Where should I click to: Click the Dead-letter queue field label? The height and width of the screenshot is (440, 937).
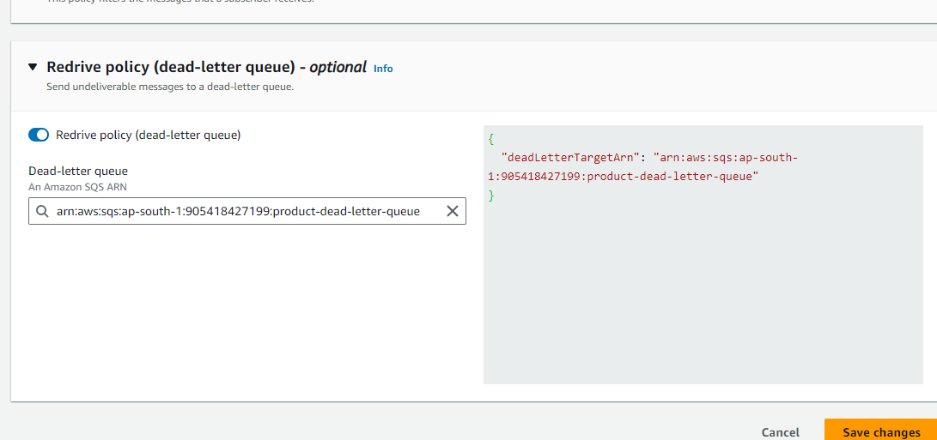[78, 172]
